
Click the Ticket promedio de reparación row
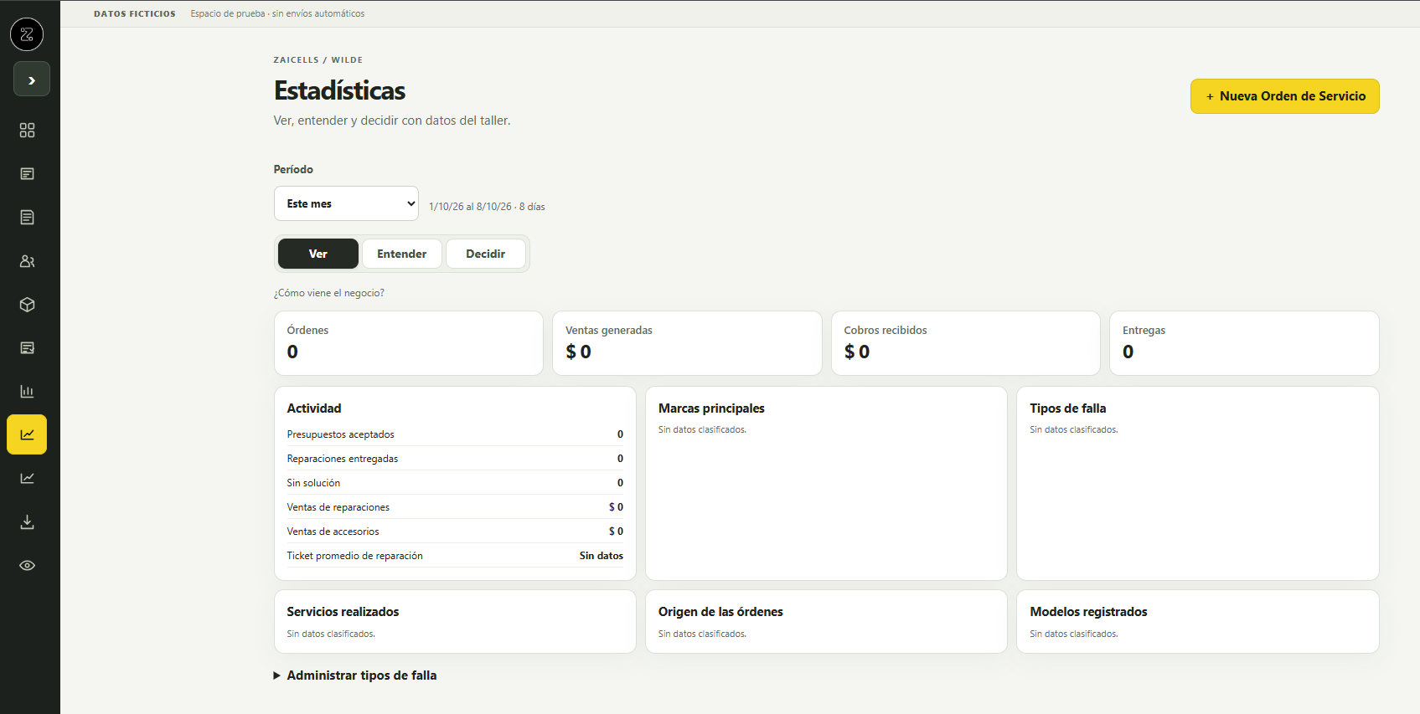(455, 556)
